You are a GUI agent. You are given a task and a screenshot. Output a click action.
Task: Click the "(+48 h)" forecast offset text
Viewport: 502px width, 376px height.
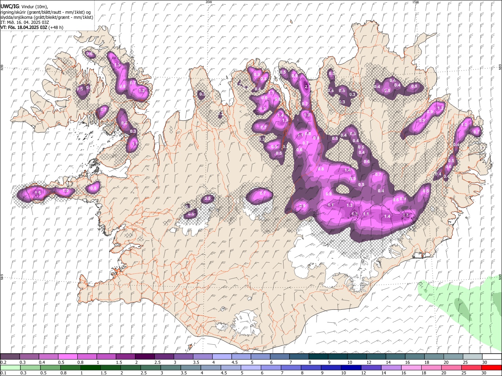(56, 27)
